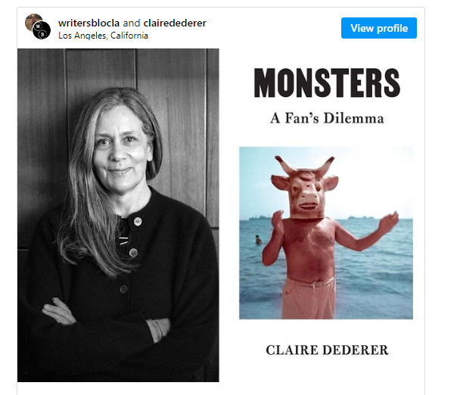
Task: Click the woman's face in the portrait
Action: [120, 146]
